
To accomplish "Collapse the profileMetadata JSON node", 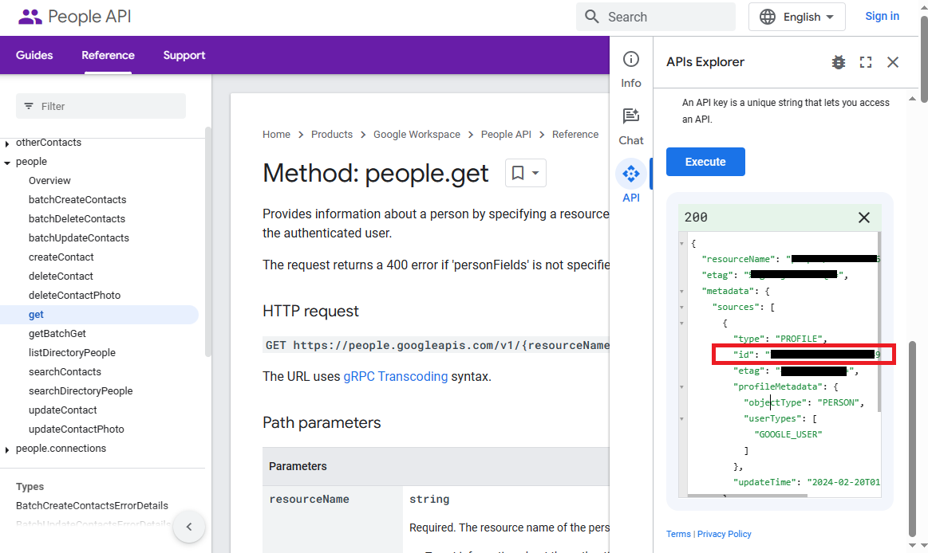I will 681,387.
